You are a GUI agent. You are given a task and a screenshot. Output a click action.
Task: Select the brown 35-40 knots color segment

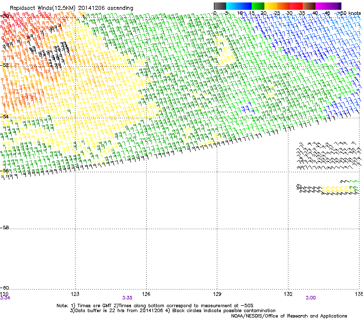[x=309, y=6]
